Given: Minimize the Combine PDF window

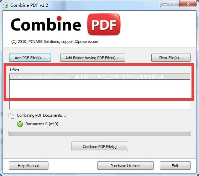Looking at the screenshot, I should (x=165, y=4).
